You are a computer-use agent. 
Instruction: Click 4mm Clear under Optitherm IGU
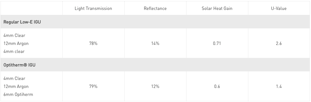[x=14, y=79]
